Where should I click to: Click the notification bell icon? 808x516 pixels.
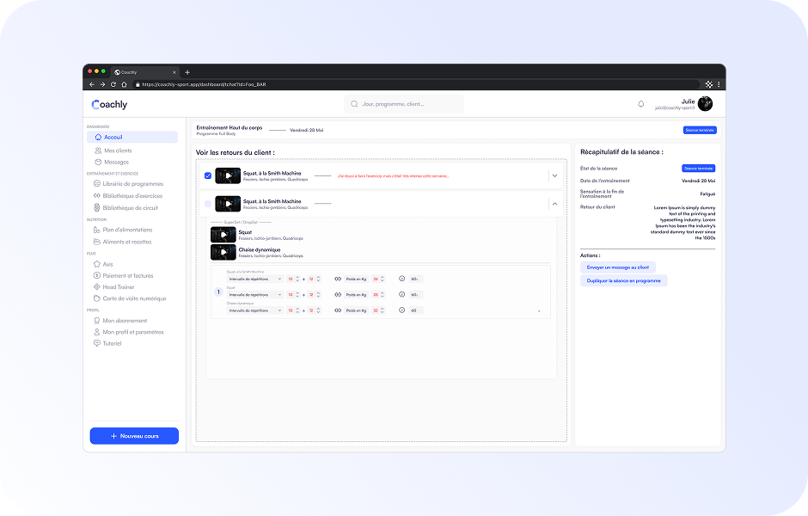(640, 104)
